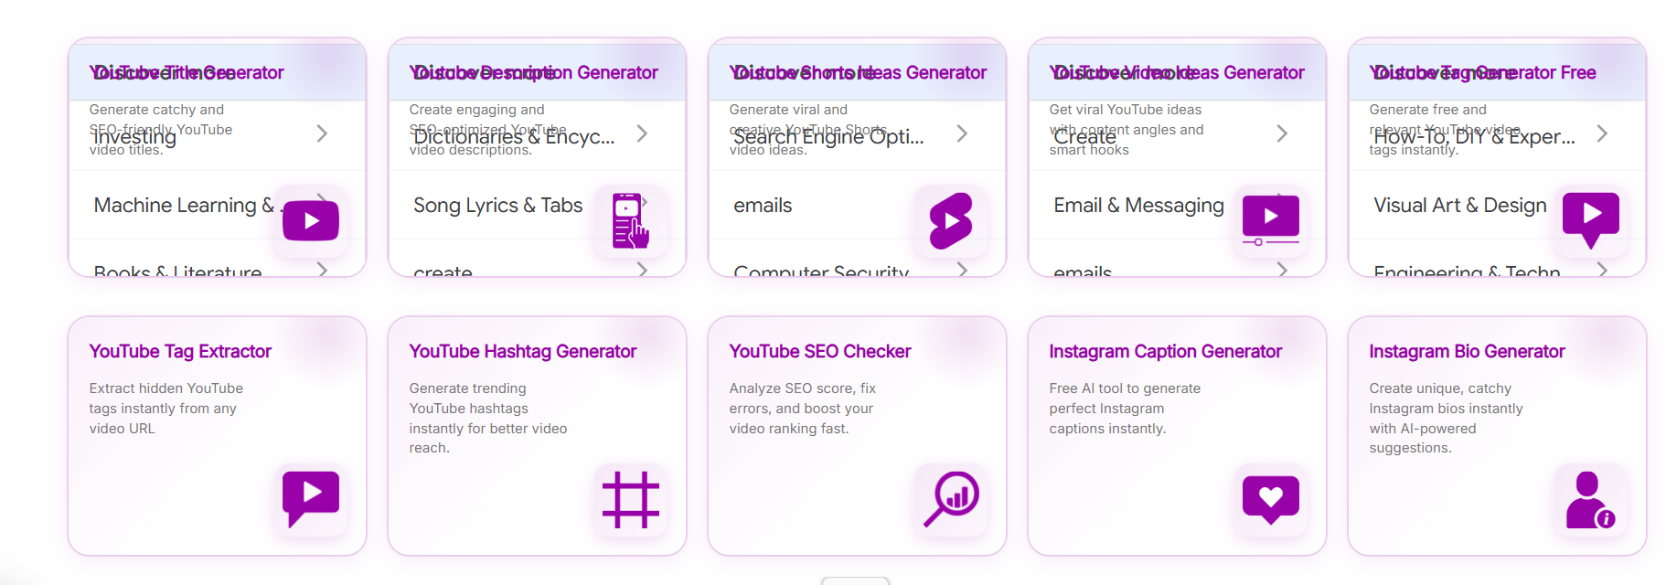
Task: Select the Search Engine Opti... row
Action: click(857, 135)
